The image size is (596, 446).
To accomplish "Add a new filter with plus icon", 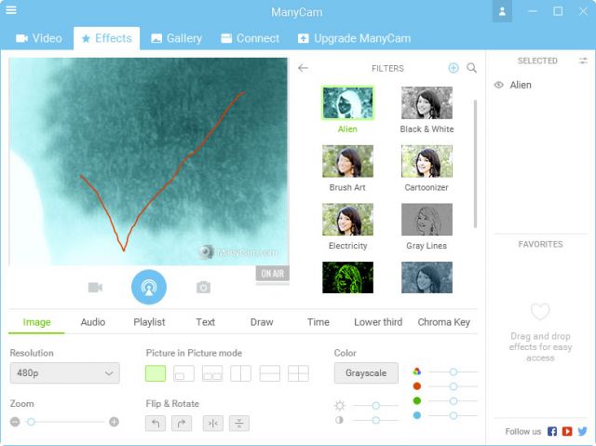I will [x=454, y=68].
